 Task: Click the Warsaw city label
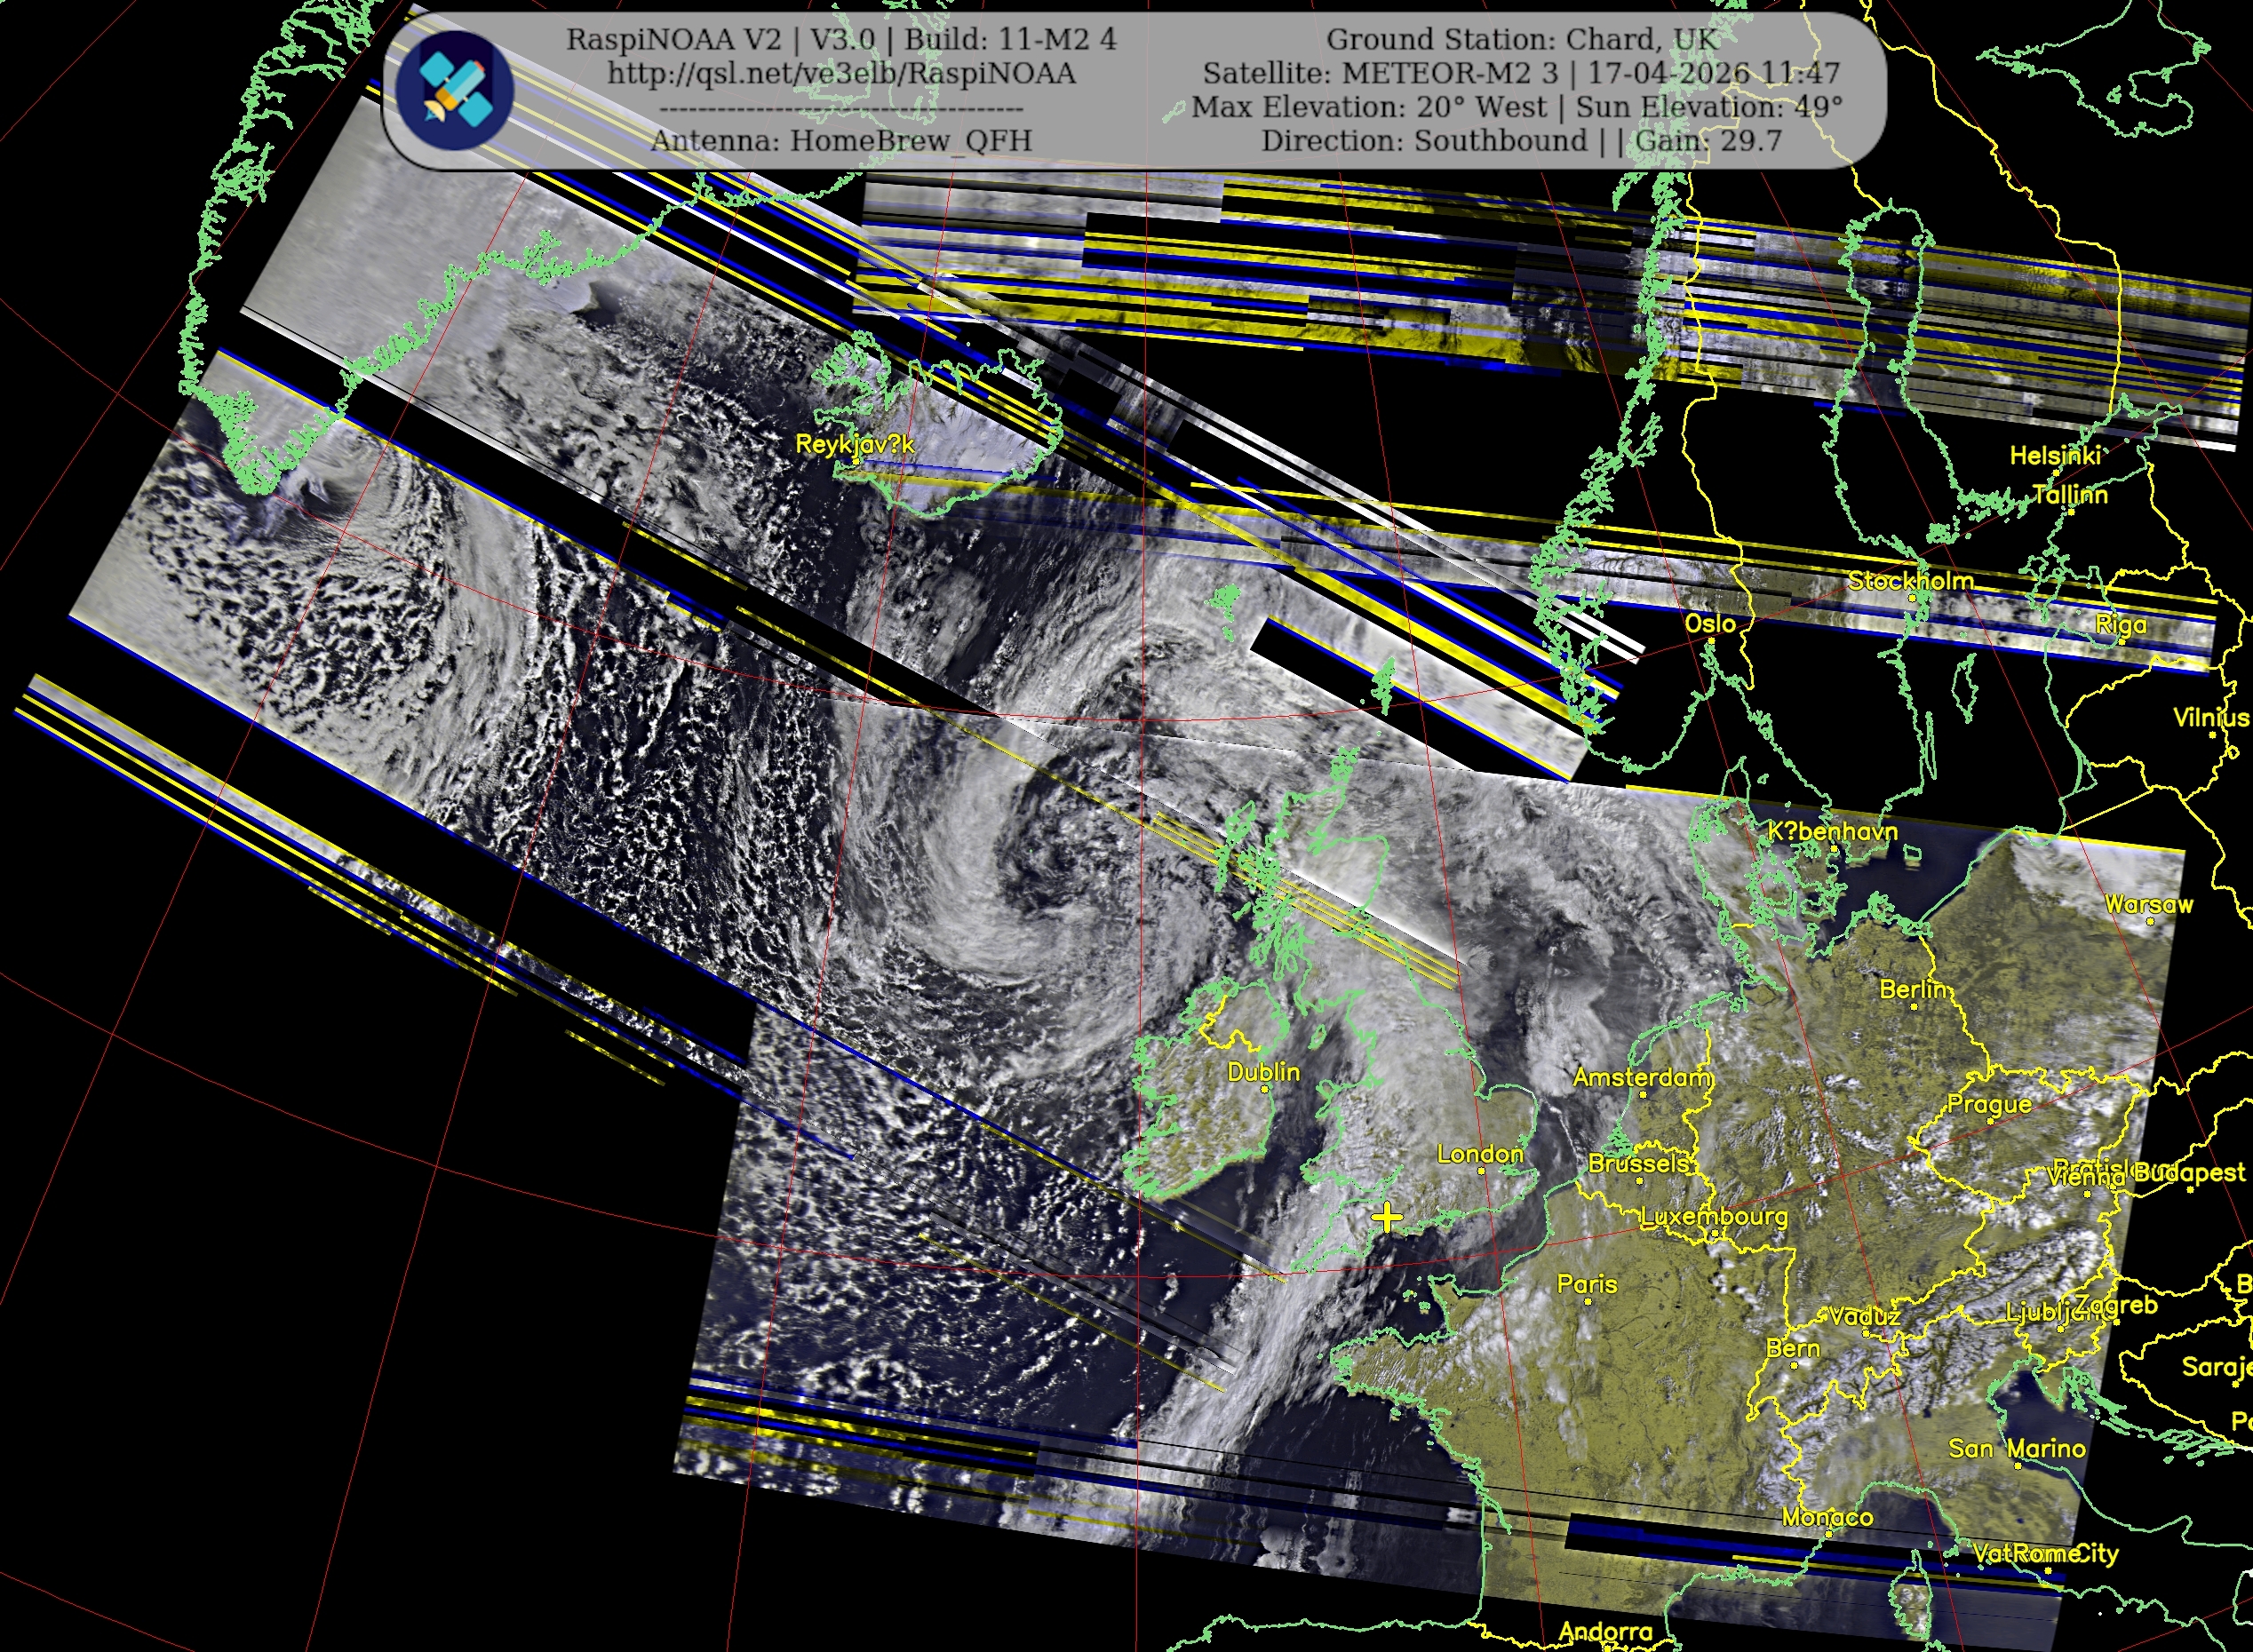coord(2148,905)
